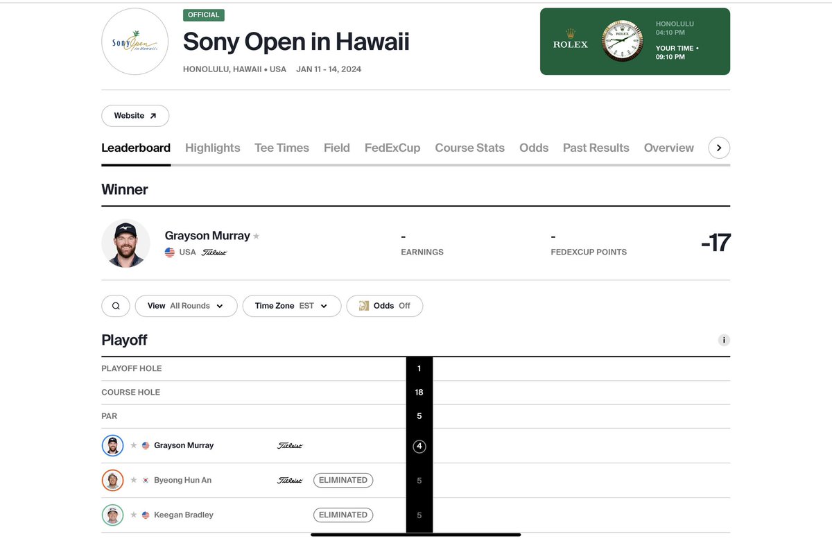Image resolution: width=832 pixels, height=541 pixels.
Task: Open the Keegan Bradley player link
Action: [184, 515]
